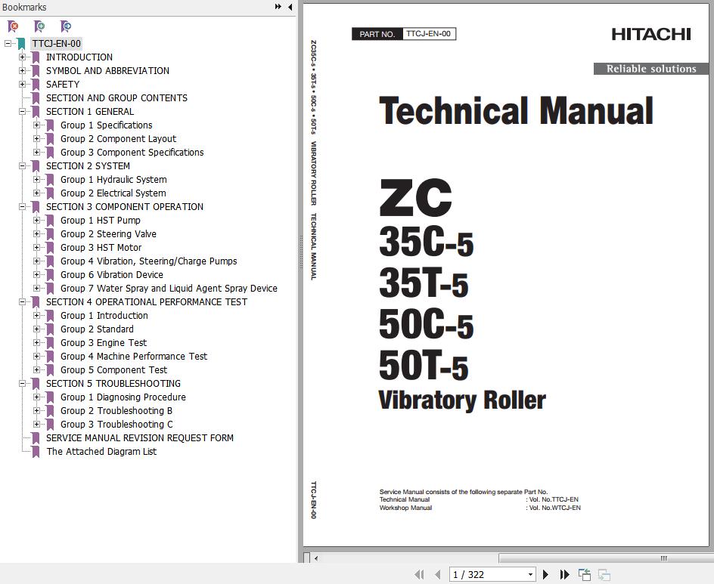
Task: Click the go to previous view icon
Action: (585, 574)
